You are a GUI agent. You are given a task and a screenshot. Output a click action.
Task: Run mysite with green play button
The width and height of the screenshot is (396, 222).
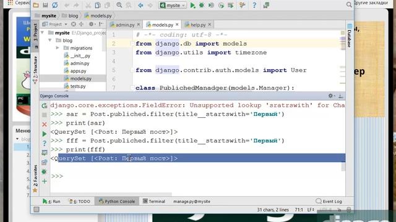(192, 5)
